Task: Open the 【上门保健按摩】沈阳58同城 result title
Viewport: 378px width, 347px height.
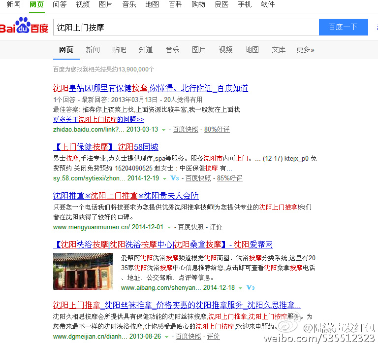Action: [106, 147]
